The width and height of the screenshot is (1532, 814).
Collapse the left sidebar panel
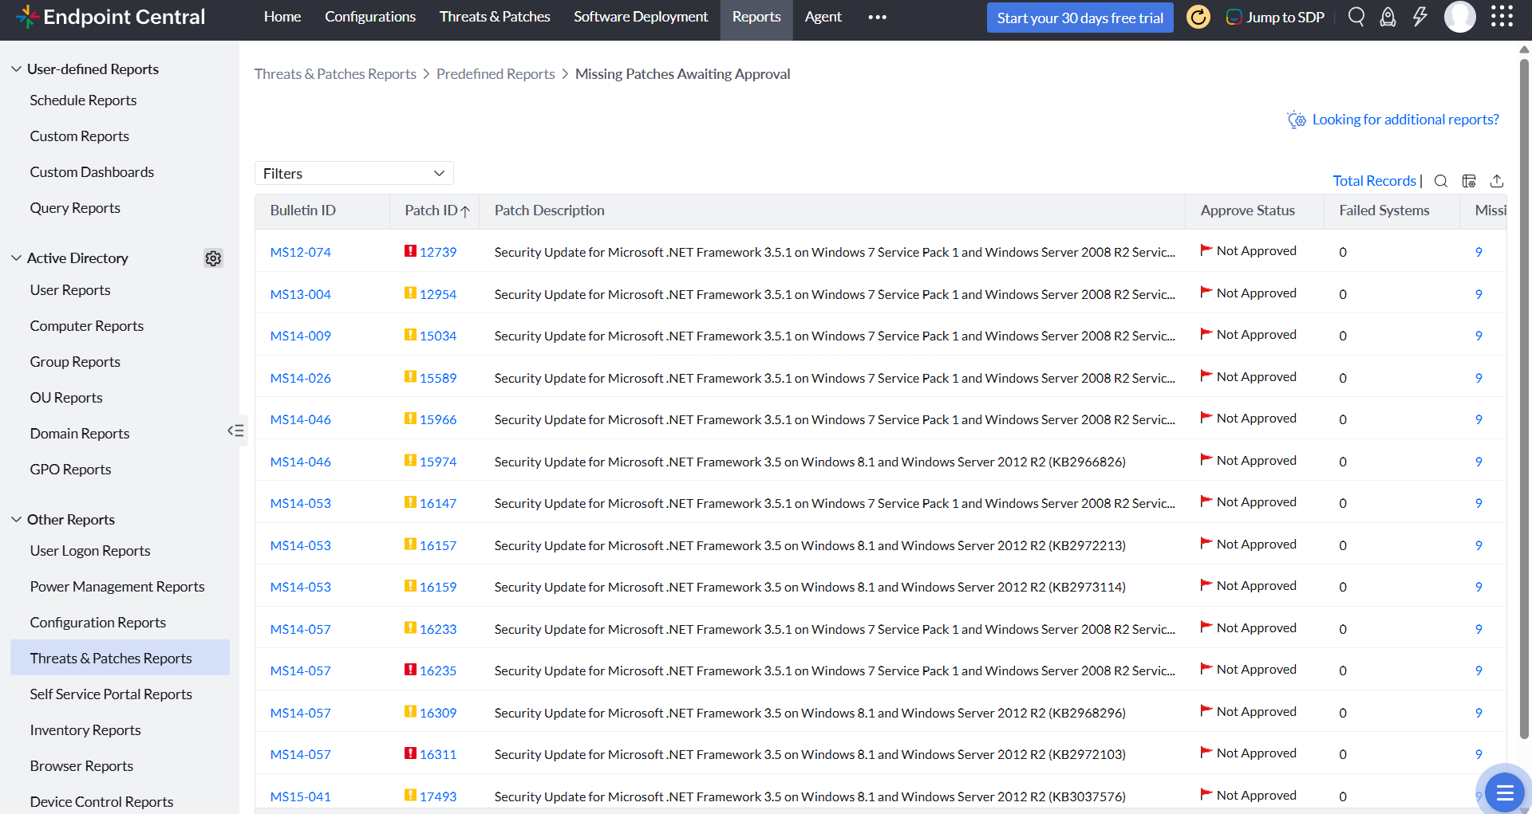(x=235, y=431)
